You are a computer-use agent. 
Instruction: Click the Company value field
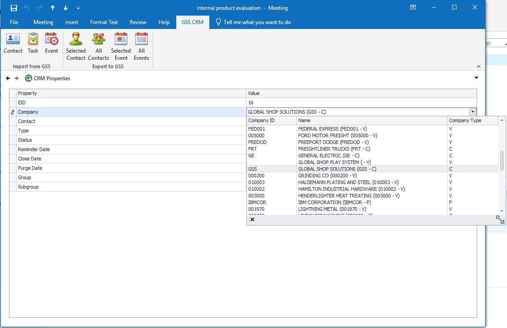(357, 112)
